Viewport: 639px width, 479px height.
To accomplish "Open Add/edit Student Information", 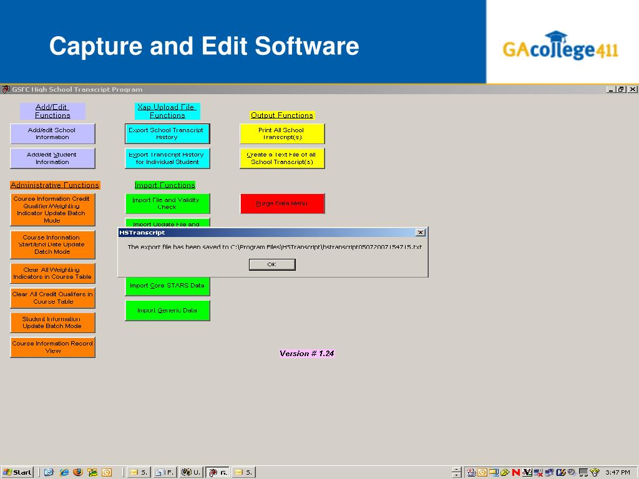I will pyautogui.click(x=52, y=158).
